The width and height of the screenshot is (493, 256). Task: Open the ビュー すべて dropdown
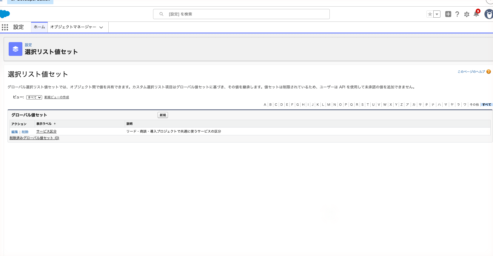[34, 97]
